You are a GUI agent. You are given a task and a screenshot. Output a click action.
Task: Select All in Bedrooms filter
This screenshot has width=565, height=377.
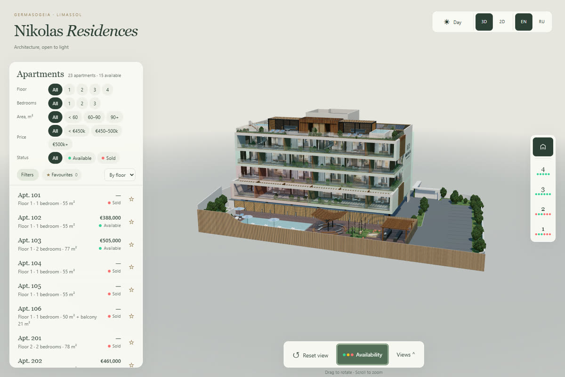(55, 104)
